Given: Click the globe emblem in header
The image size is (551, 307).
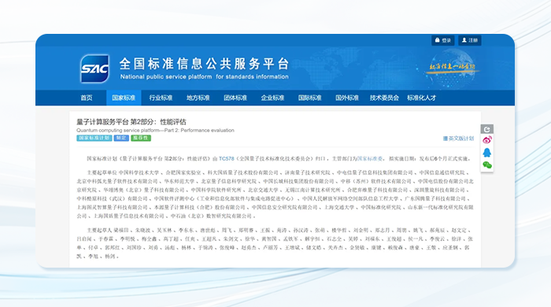Looking at the screenshot, I should [452, 67].
